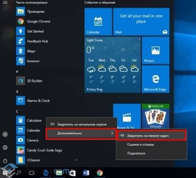Screen dimensions: 196x178
Task: Open the hamburger menu at top-left
Action: coord(5,2)
